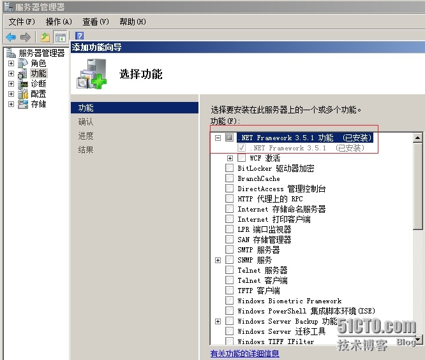Click the 功能 features icon in tree
The height and width of the screenshot is (360, 425).
[22, 73]
